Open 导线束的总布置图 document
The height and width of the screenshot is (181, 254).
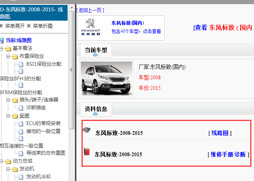(x=46, y=153)
